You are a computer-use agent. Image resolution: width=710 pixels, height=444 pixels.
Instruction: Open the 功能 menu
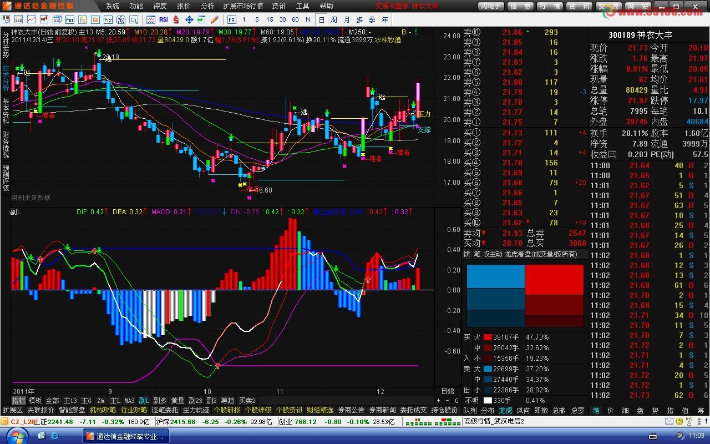(136, 6)
